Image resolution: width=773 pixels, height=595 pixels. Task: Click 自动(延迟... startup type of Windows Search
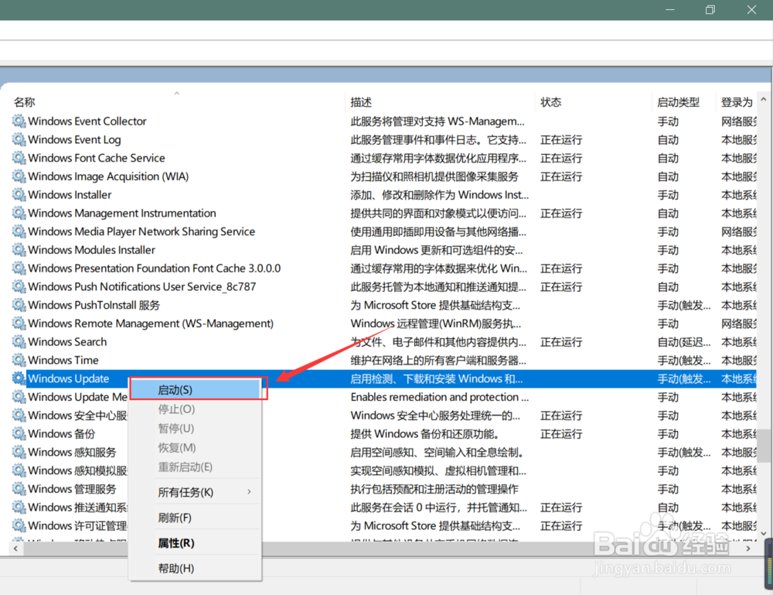(x=684, y=342)
